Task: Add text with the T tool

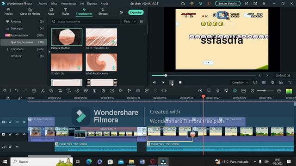Action: click(68, 91)
